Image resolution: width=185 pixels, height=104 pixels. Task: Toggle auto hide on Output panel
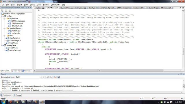(x=181, y=74)
